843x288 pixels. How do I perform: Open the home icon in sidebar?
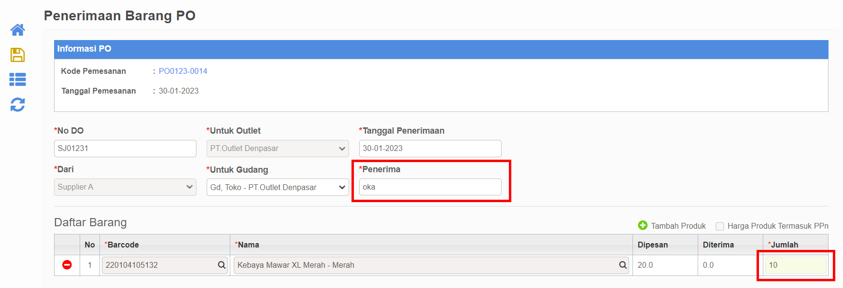[x=18, y=30]
